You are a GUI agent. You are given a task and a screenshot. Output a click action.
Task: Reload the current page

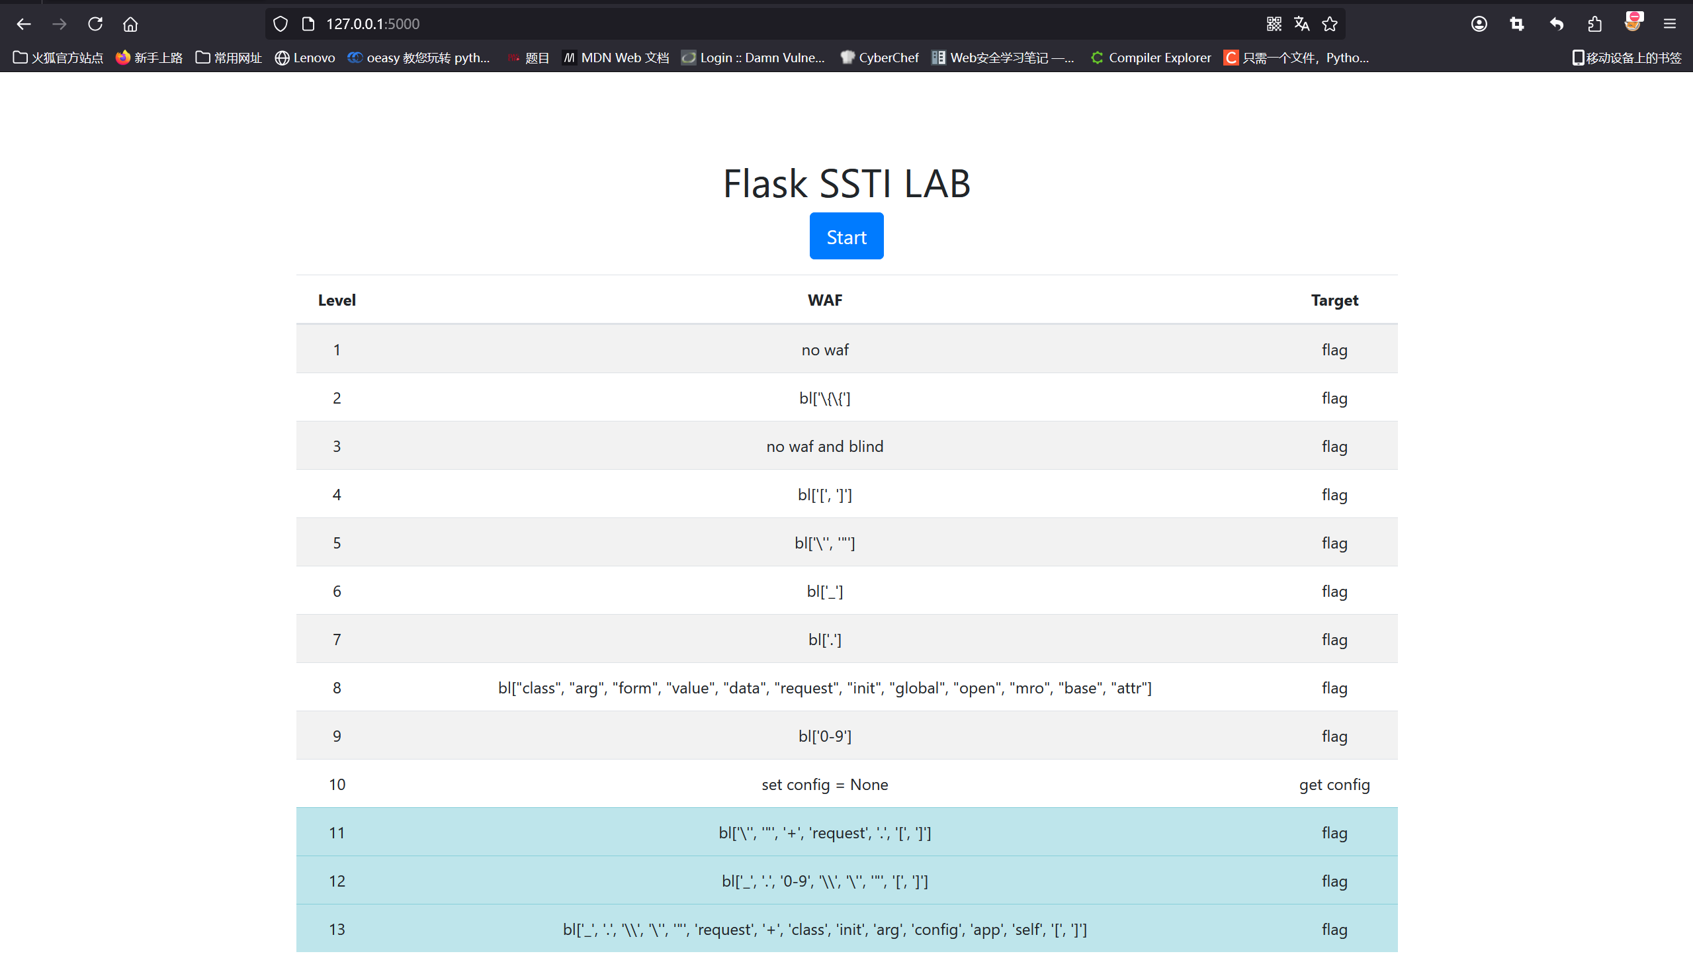coord(95,24)
